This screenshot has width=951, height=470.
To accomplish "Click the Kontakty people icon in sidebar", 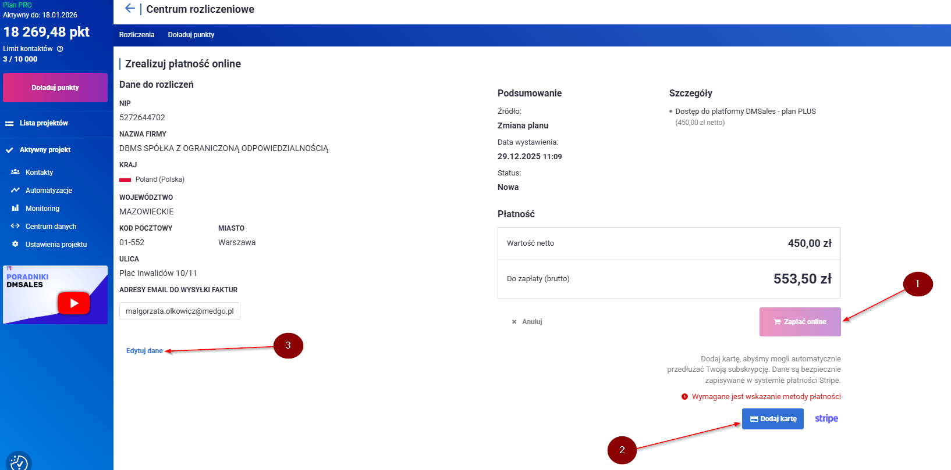I will tap(15, 172).
